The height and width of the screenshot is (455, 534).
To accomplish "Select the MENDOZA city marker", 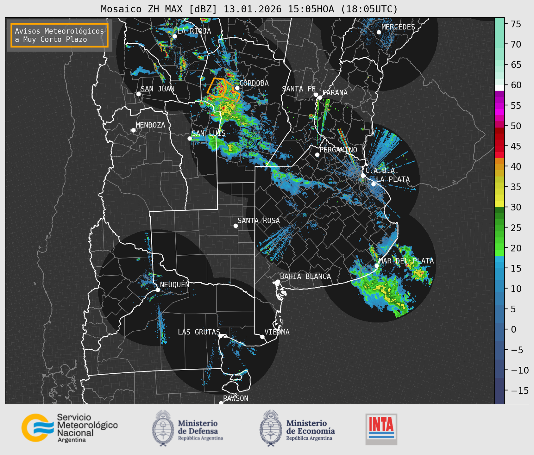I will [x=133, y=130].
